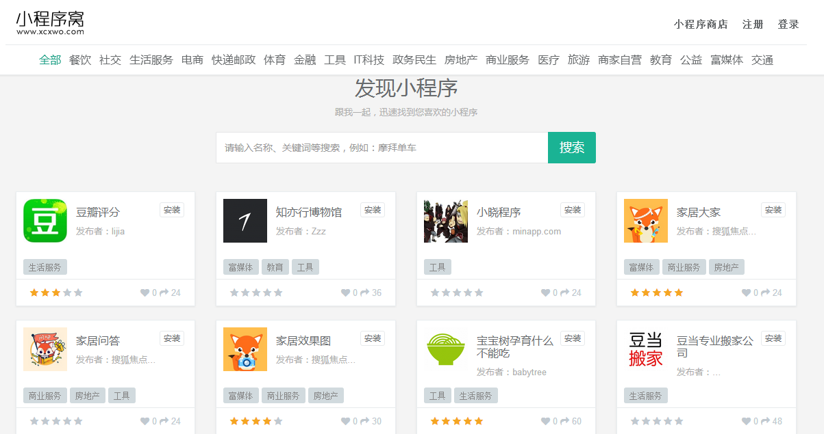Click the 小程序窝 site logo
Viewport: 824px width, 434px height.
pyautogui.click(x=50, y=23)
